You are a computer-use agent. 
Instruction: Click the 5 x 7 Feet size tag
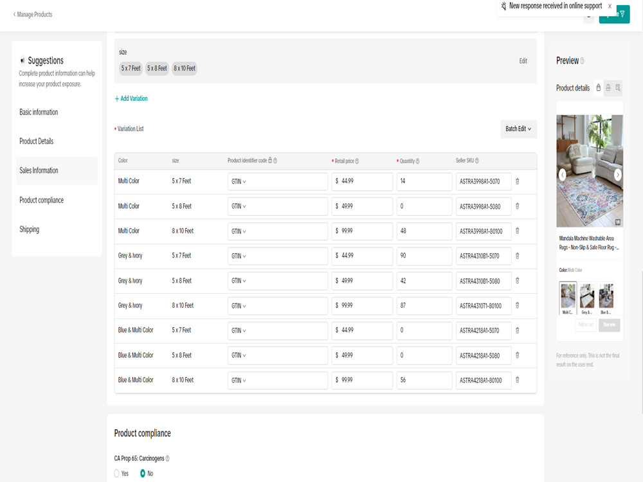131,69
